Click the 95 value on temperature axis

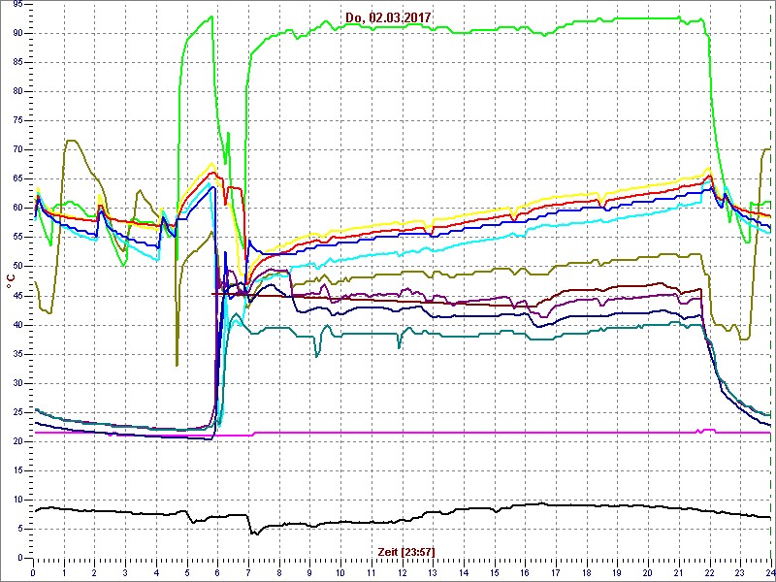(16, 5)
